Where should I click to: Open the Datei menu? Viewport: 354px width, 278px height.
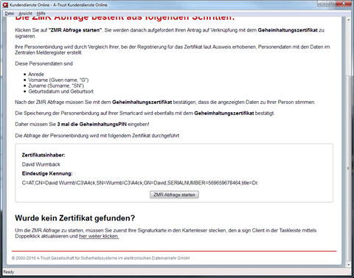click(x=10, y=13)
